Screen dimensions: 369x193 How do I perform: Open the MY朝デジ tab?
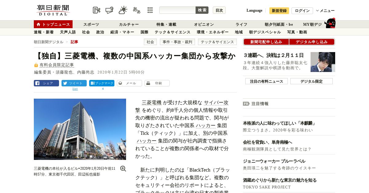312,24
